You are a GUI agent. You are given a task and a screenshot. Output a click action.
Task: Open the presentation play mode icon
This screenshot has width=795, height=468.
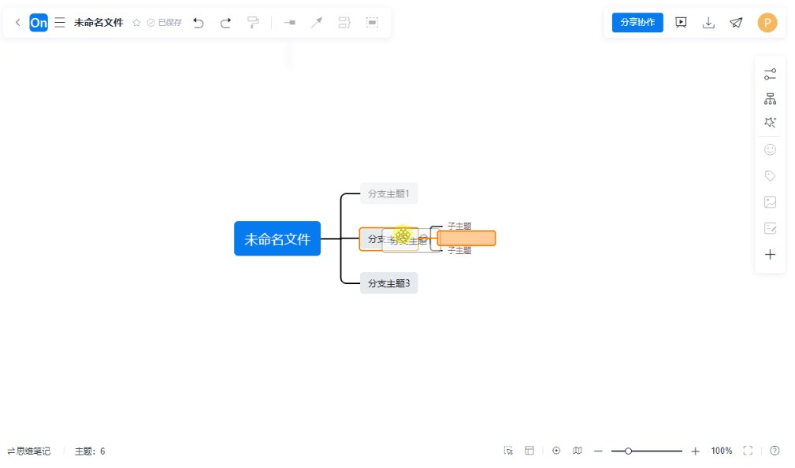pyautogui.click(x=682, y=23)
